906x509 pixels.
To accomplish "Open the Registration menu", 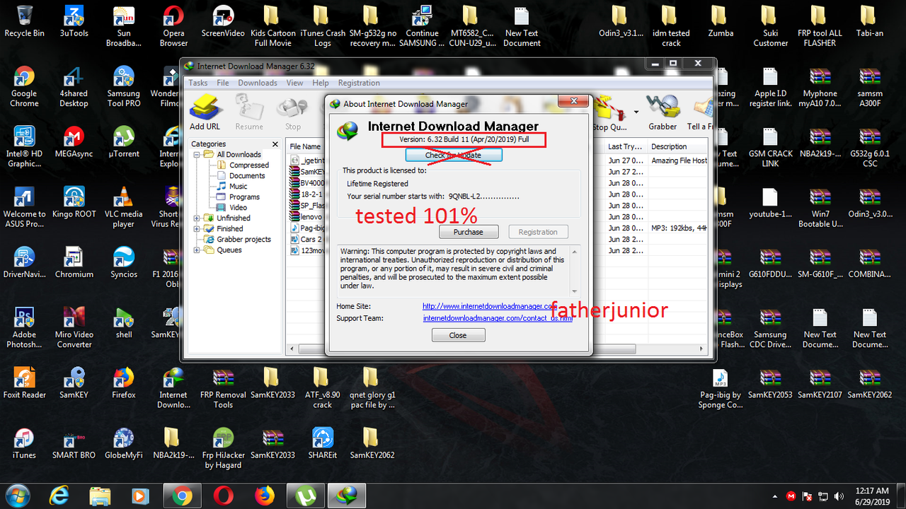I will [x=359, y=83].
